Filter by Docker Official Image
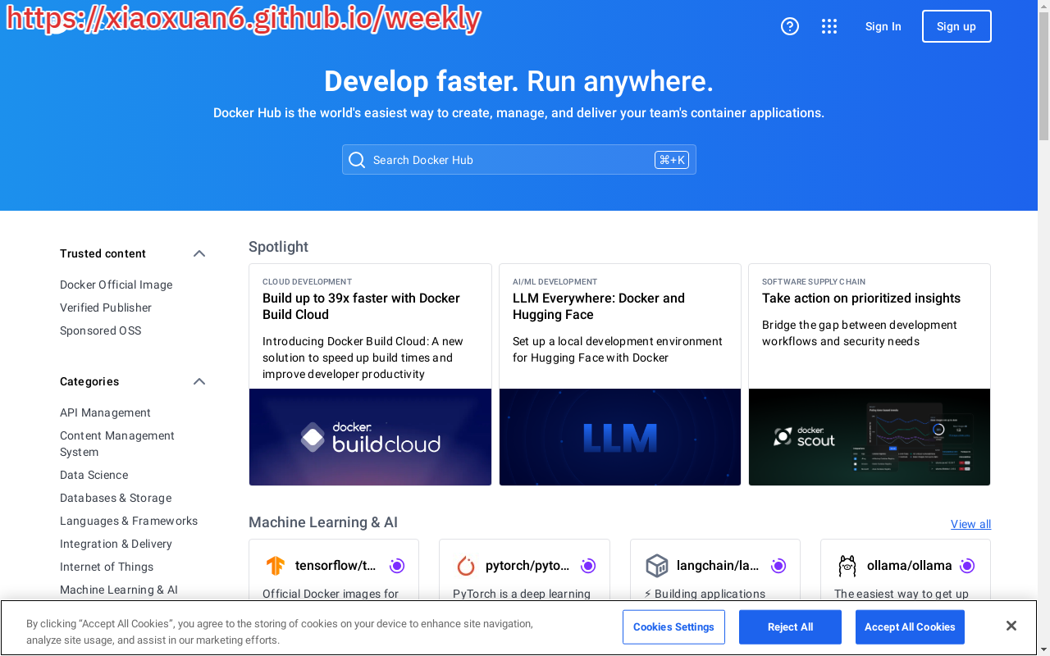This screenshot has height=656, width=1050. pos(116,285)
